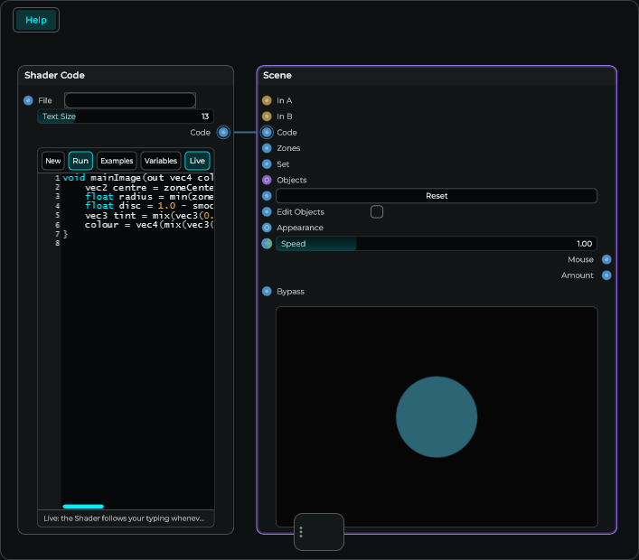Click the Set input port
Viewport: 639px width, 560px height.
[x=267, y=164]
